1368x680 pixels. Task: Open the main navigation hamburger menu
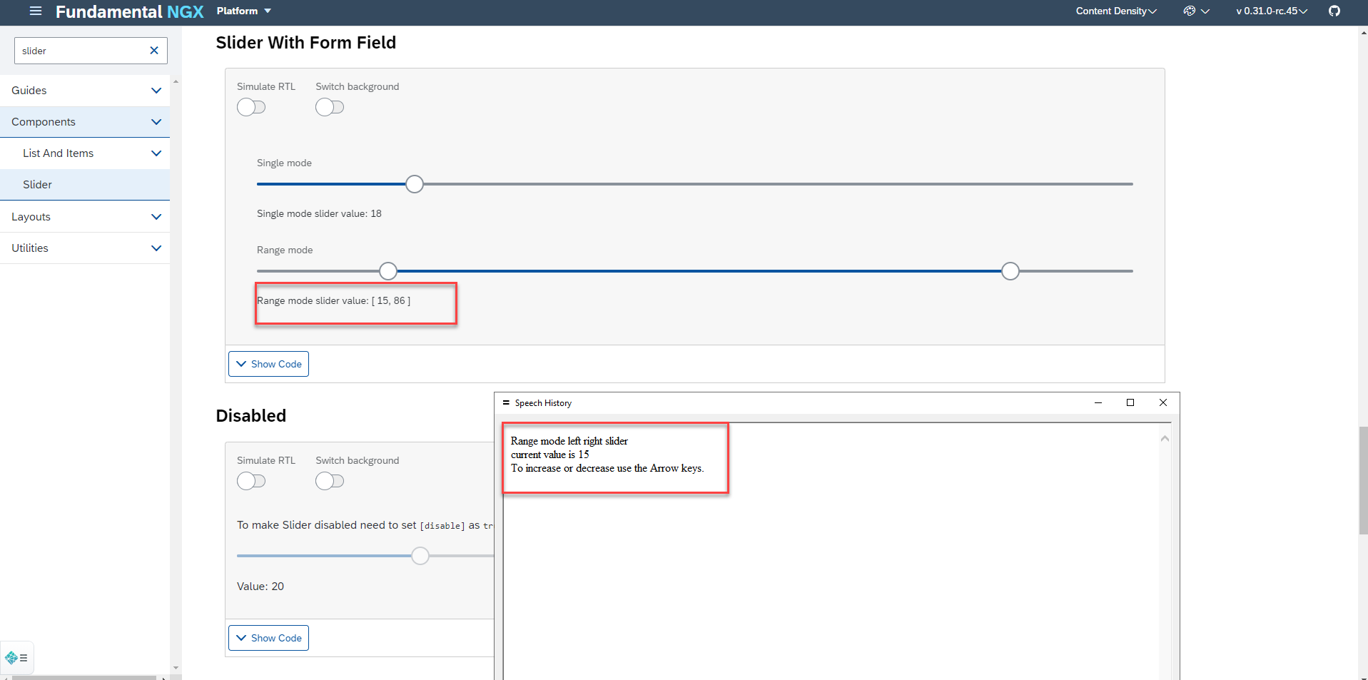click(34, 11)
